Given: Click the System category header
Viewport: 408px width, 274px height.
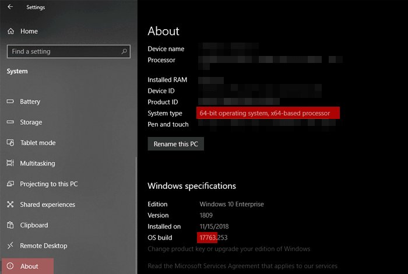Looking at the screenshot, I should (x=17, y=71).
